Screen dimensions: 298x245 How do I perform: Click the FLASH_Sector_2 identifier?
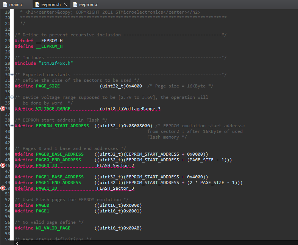tap(115, 165)
